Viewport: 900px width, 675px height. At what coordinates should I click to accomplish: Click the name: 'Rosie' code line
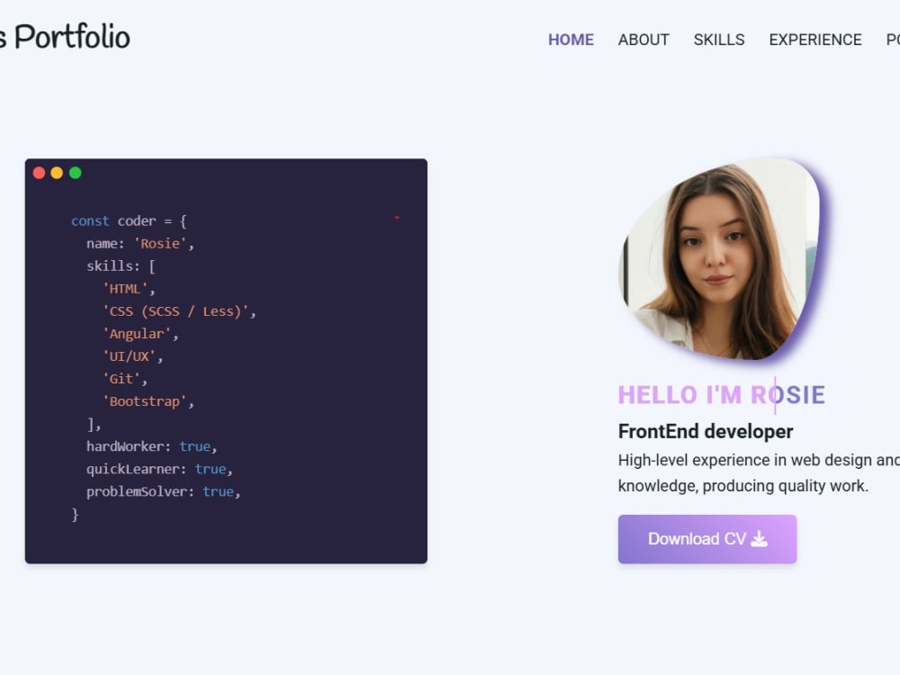click(x=140, y=243)
